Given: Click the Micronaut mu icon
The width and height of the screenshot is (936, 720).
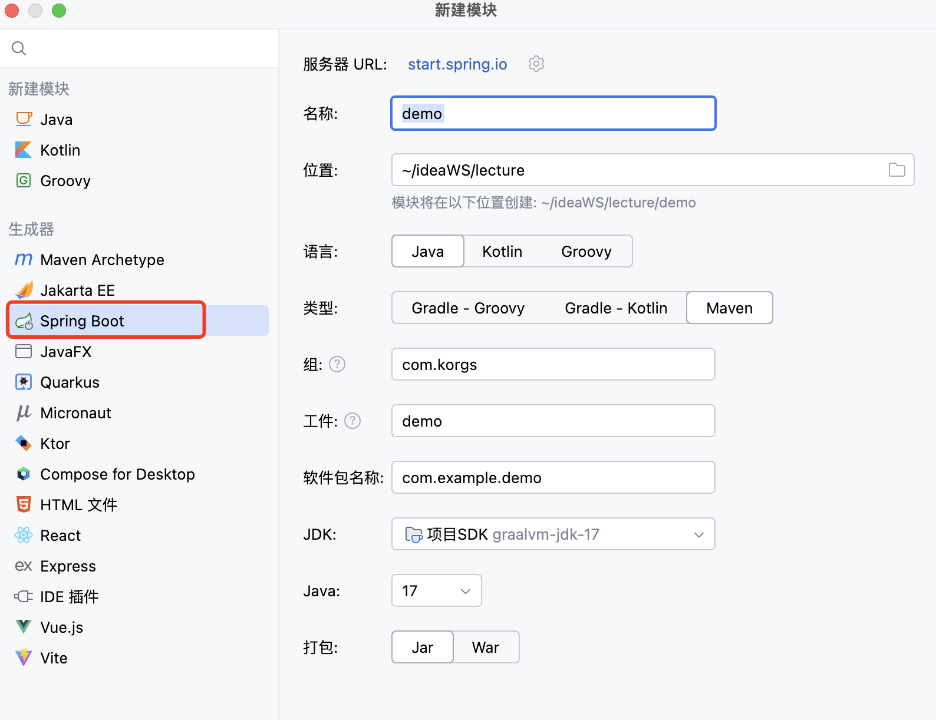Looking at the screenshot, I should pyautogui.click(x=24, y=413).
